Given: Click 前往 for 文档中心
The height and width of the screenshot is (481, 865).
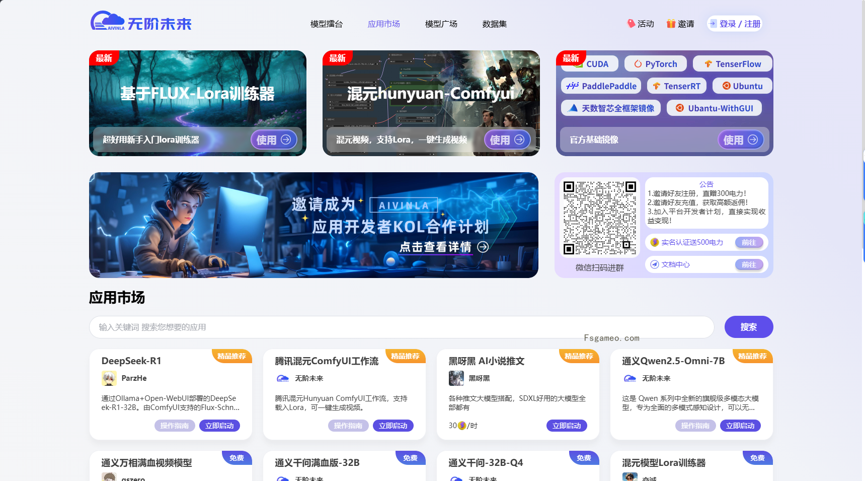Looking at the screenshot, I should pos(749,264).
